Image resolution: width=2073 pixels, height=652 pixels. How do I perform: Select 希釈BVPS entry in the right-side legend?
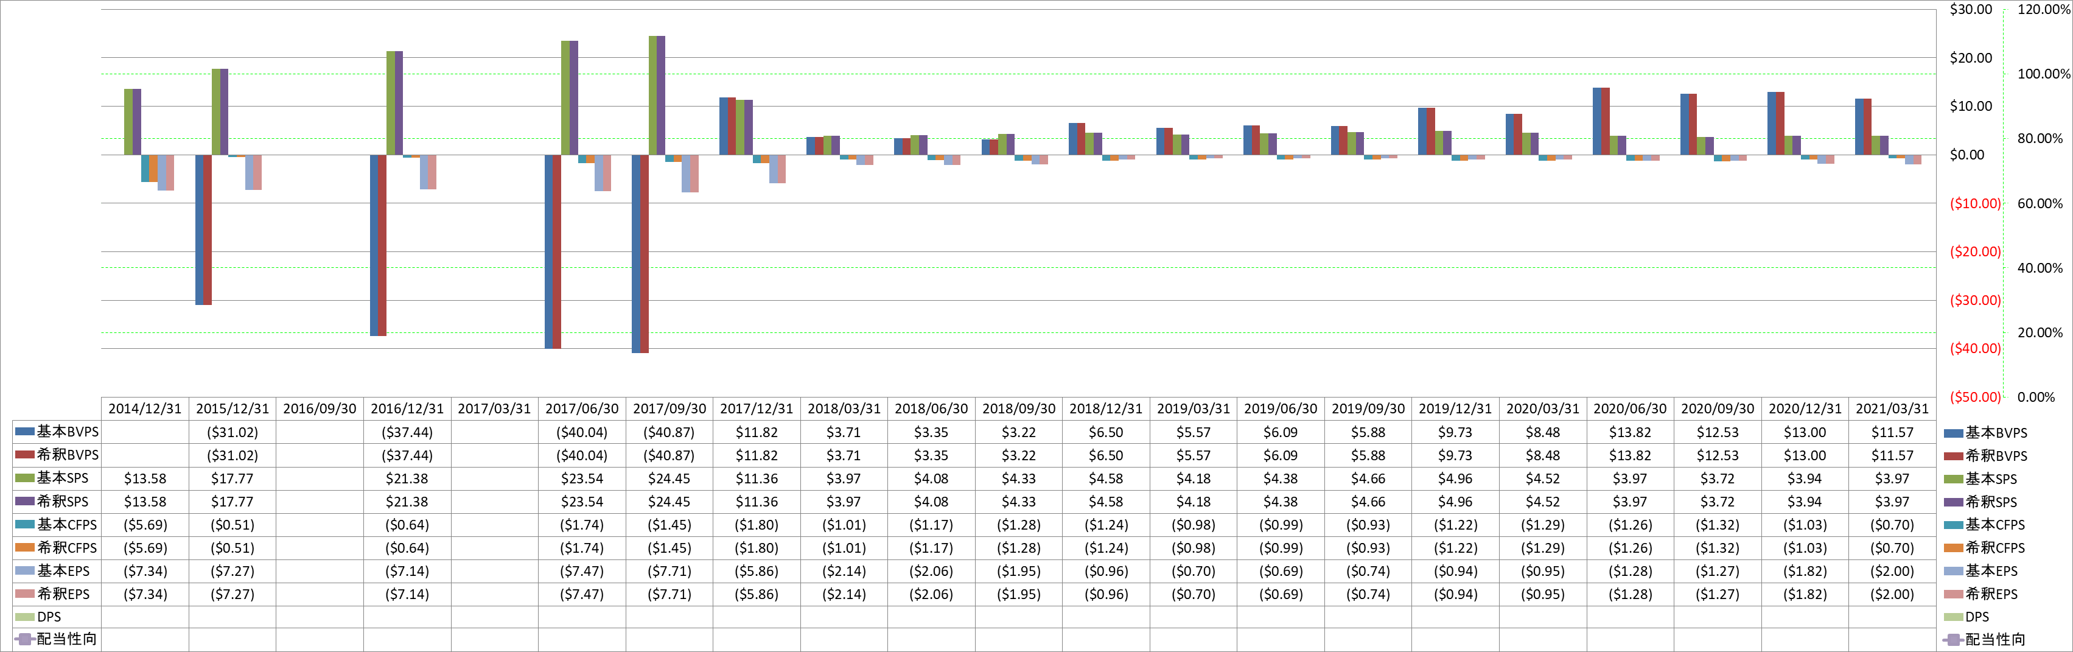(1985, 455)
